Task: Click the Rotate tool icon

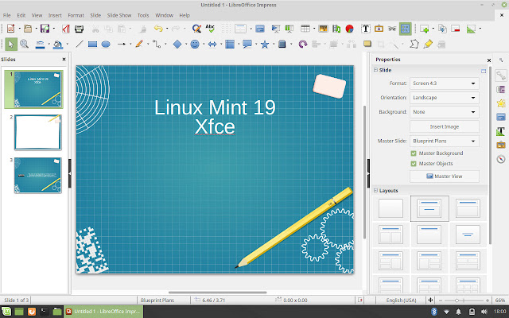Action: 302,45
